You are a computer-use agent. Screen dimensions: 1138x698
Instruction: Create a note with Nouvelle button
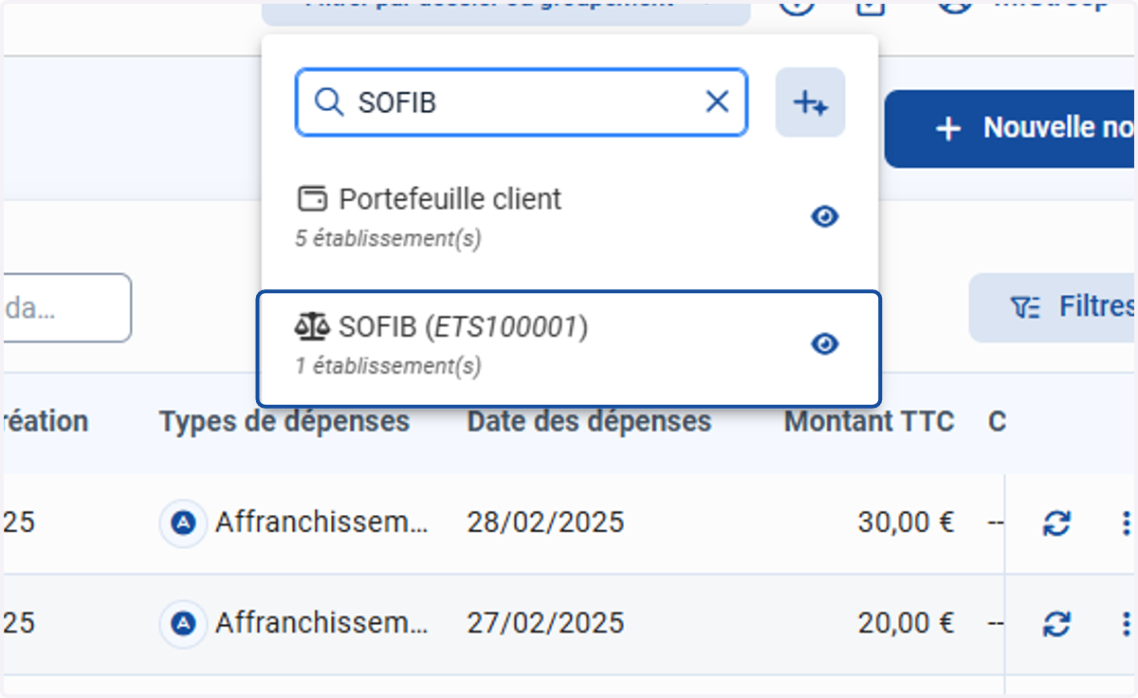pyautogui.click(x=1011, y=129)
